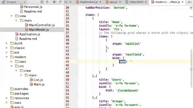Expand the build folder
Image resolution: width=193 pixels, height=108 pixels.
7,43
